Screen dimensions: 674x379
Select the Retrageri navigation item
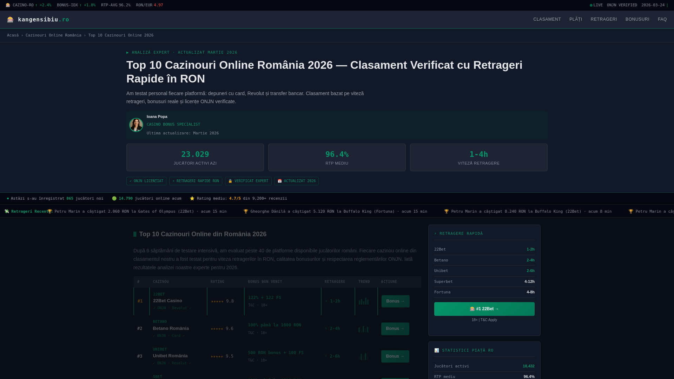[x=604, y=19]
